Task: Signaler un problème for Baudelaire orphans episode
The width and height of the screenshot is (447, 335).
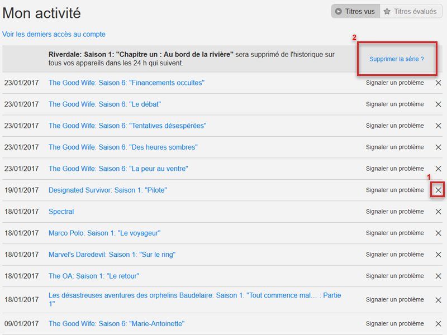Action: pos(395,300)
